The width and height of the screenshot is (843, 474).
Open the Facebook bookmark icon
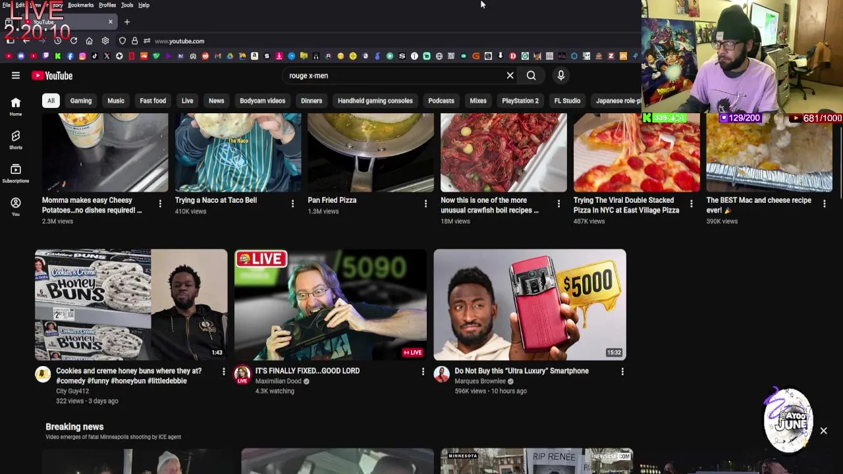click(70, 56)
